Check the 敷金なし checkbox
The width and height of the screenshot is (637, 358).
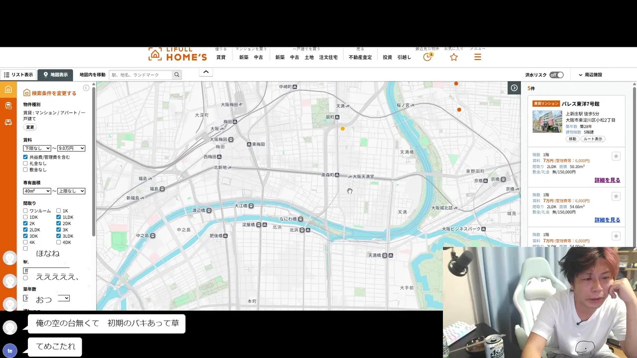coord(25,170)
